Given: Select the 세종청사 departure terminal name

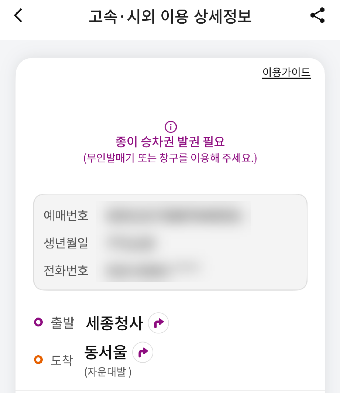Looking at the screenshot, I should (114, 323).
